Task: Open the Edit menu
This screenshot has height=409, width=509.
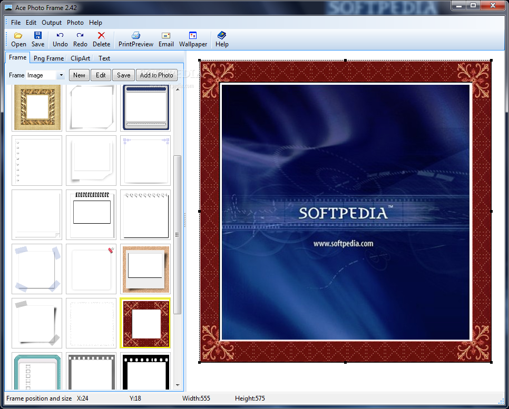Action: pyautogui.click(x=31, y=23)
